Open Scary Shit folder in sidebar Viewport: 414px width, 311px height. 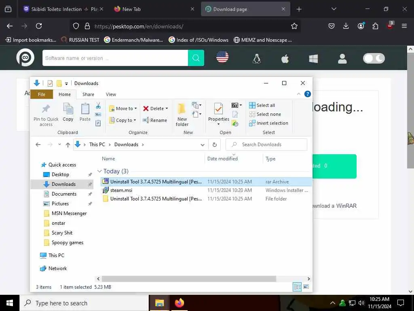click(x=62, y=233)
